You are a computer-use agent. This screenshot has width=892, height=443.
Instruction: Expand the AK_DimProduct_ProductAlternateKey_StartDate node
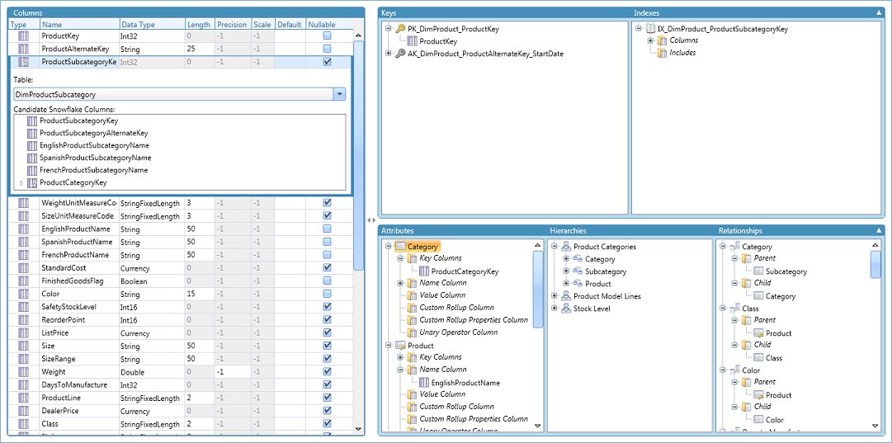[389, 54]
